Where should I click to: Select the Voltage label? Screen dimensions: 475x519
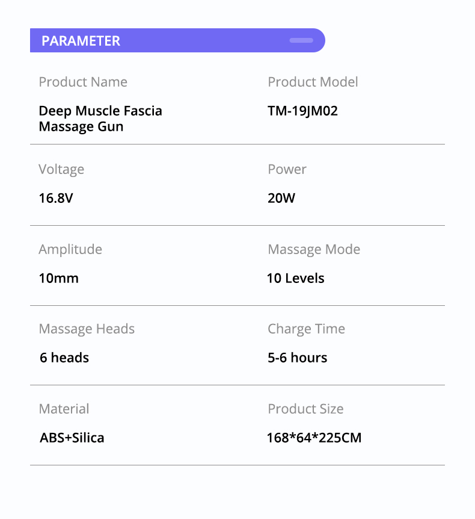(x=61, y=169)
